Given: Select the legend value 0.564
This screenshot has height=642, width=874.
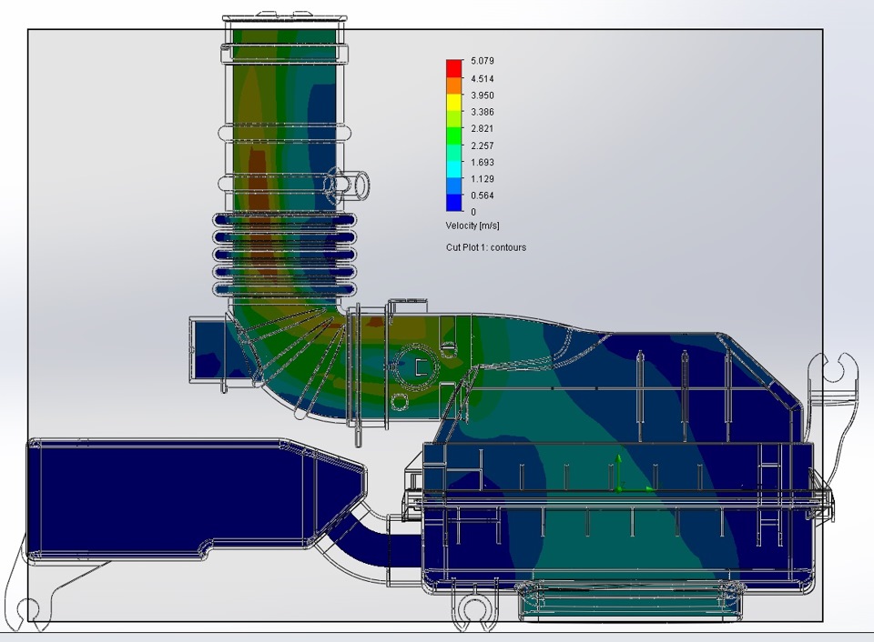Looking at the screenshot, I should pos(483,196).
